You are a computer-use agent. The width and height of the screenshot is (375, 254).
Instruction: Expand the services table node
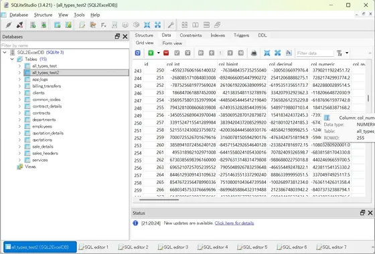click(19, 160)
